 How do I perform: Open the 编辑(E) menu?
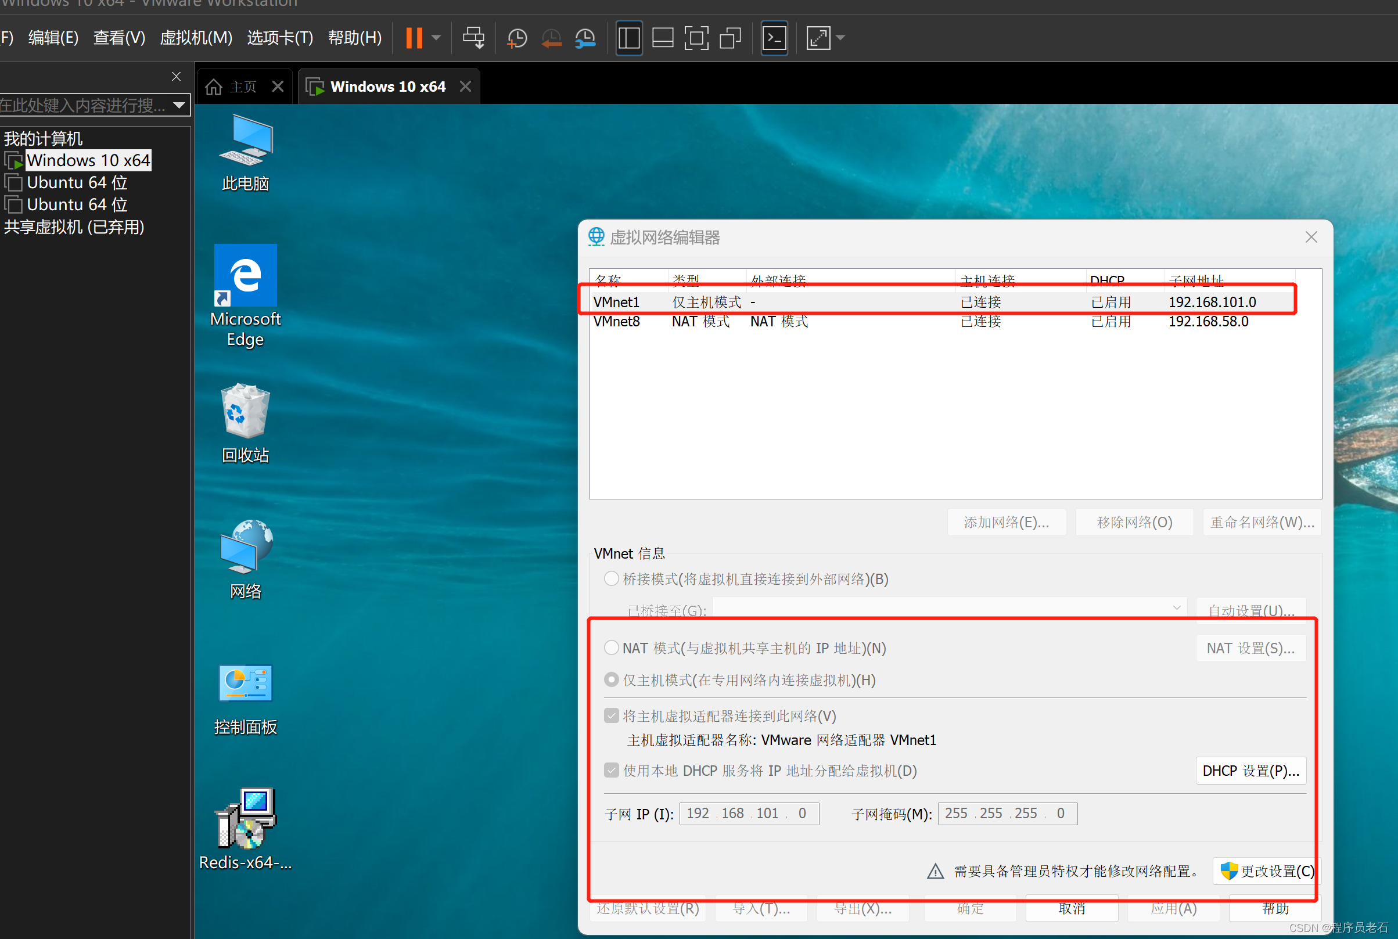(x=53, y=38)
